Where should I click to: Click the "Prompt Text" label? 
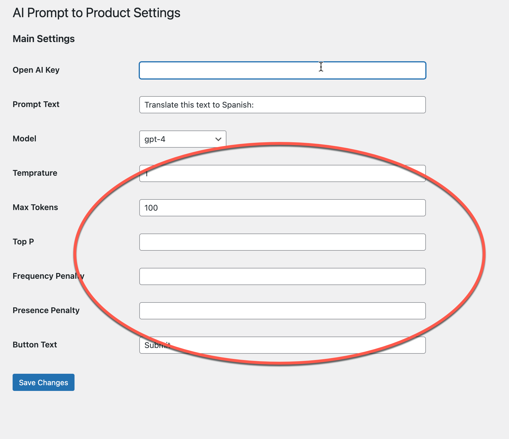36,104
